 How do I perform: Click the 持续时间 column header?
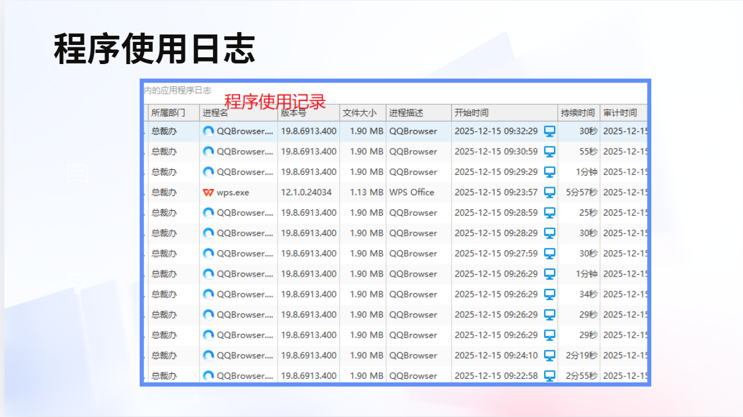pos(577,113)
